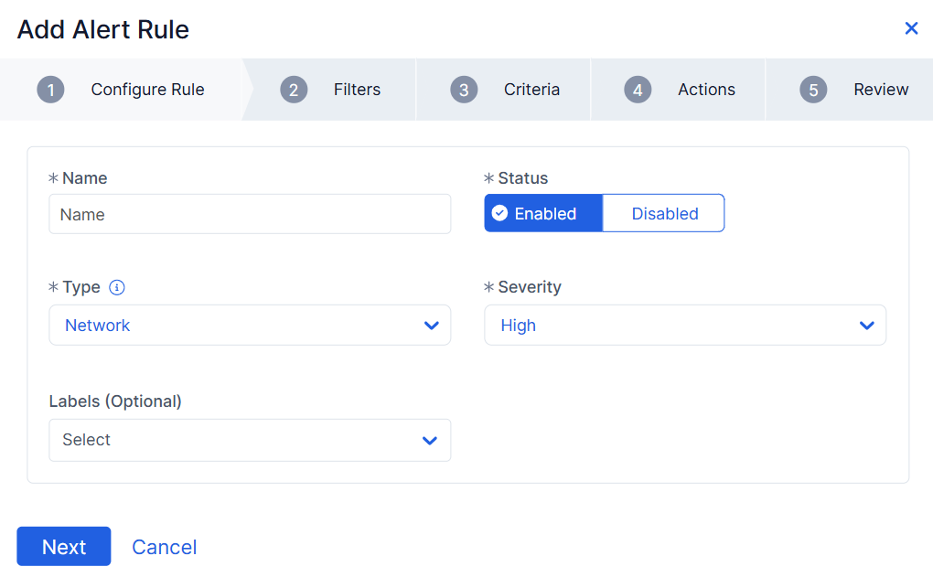Click the Cancel link

(x=165, y=547)
